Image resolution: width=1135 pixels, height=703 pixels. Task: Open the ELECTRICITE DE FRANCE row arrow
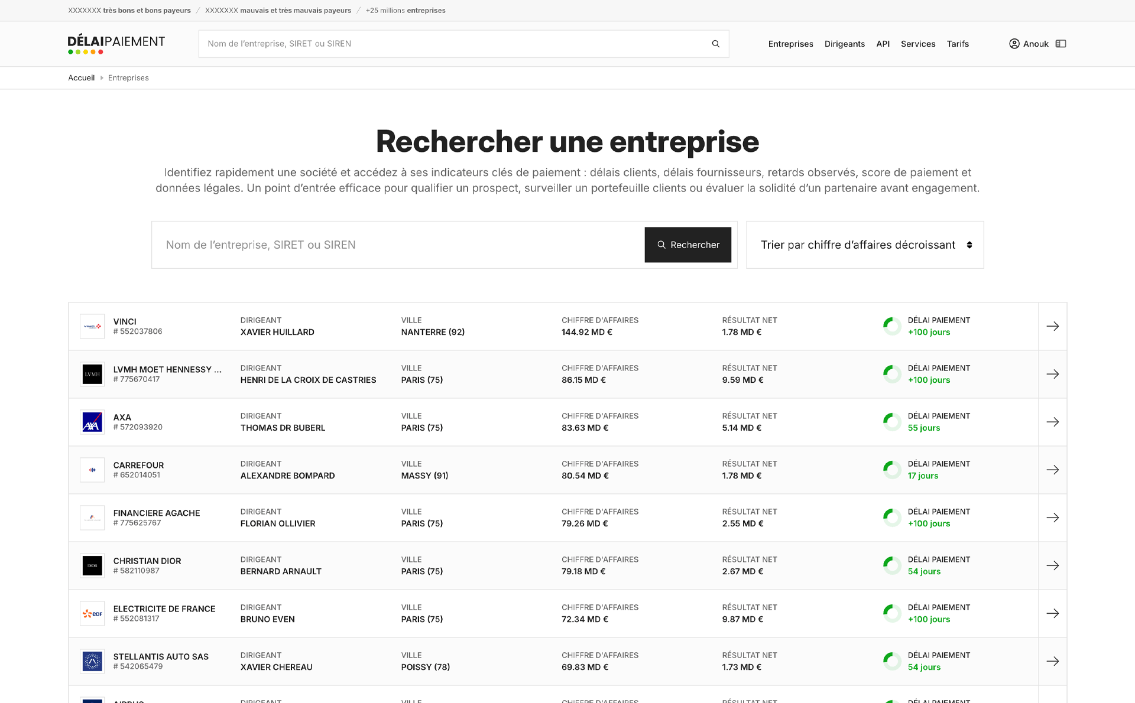coord(1052,613)
